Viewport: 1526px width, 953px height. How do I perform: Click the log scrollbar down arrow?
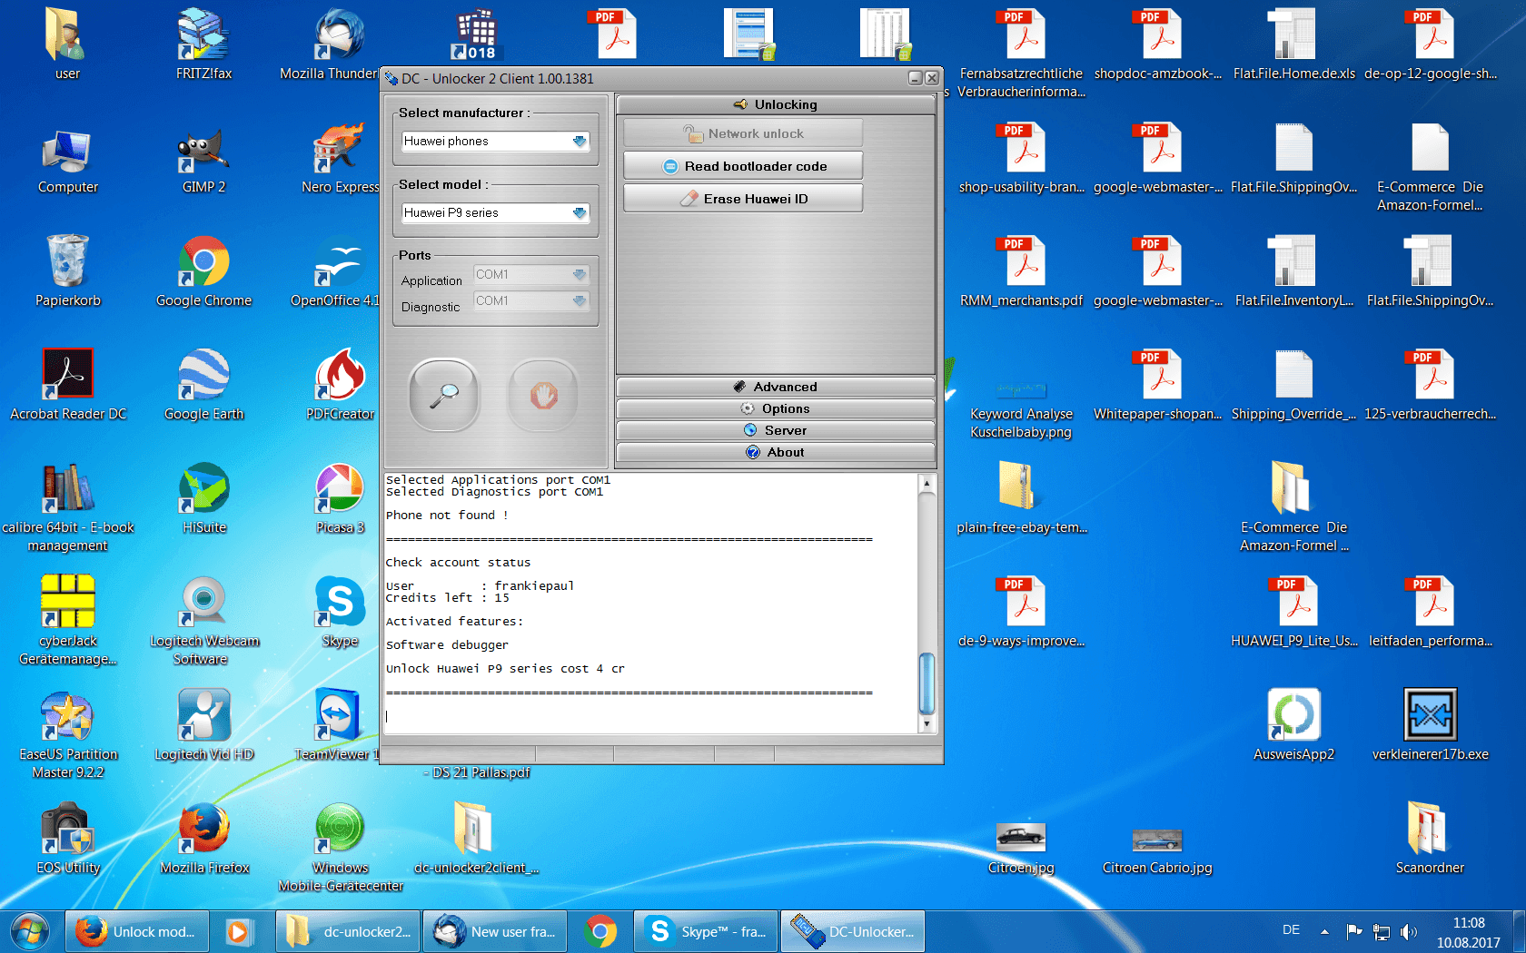click(x=926, y=723)
